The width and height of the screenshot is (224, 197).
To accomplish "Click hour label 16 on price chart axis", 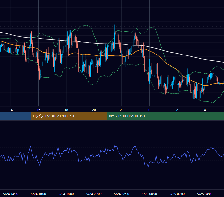I will 39,110.
